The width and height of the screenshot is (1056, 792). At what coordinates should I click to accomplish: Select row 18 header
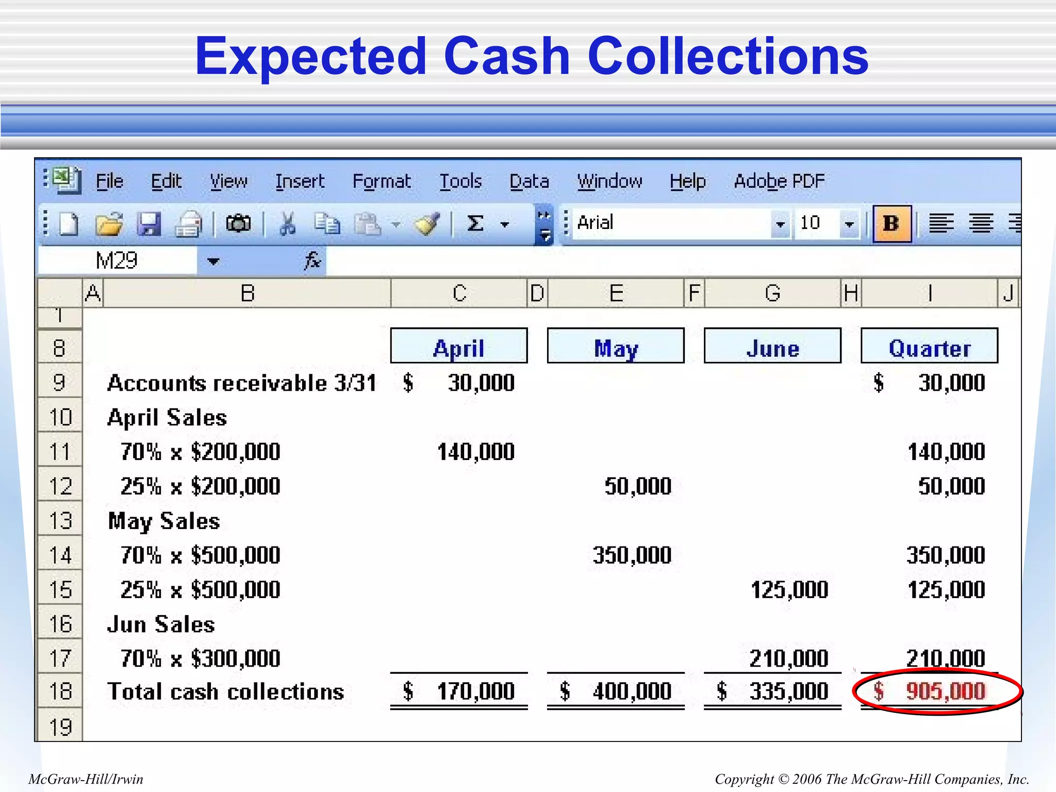click(60, 691)
